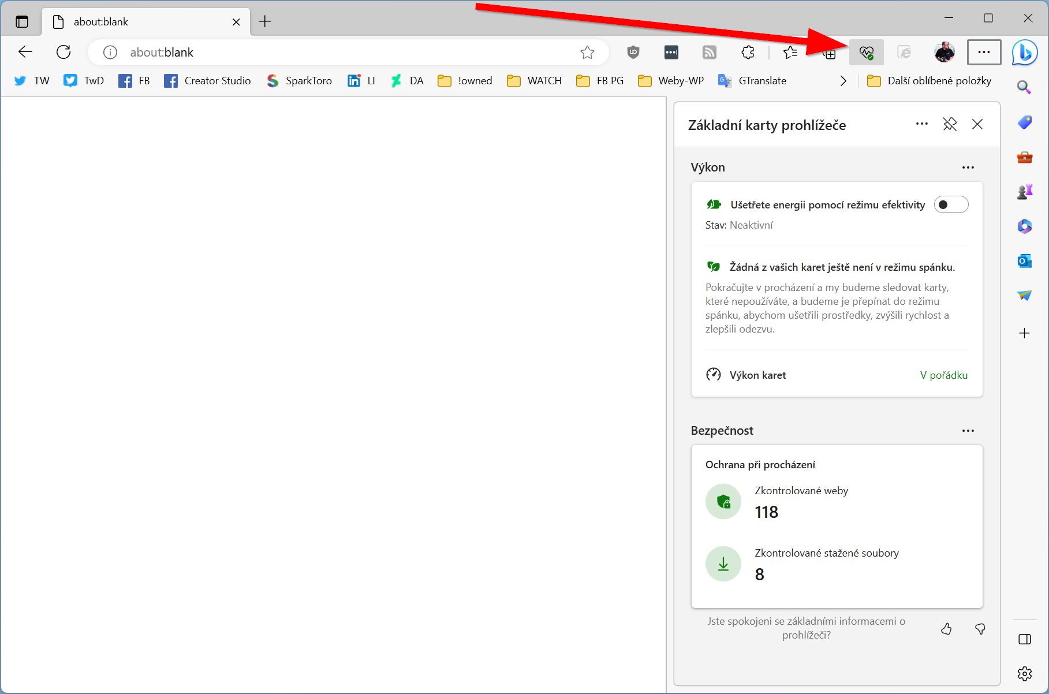Expand the !owned bookmarks folder

(x=465, y=81)
